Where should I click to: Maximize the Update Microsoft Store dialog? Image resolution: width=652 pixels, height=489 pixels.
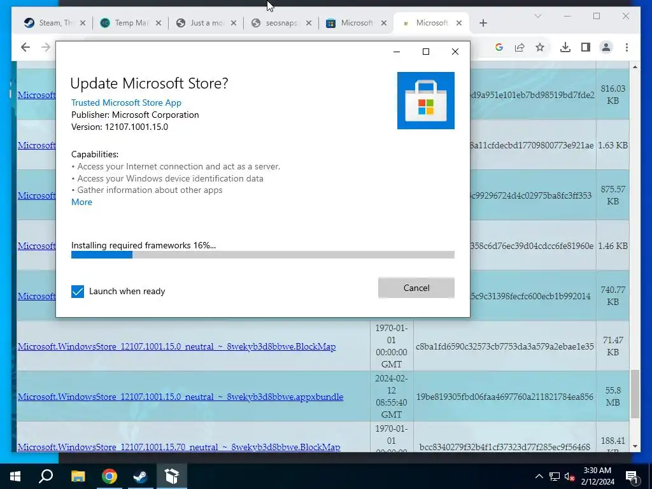pyautogui.click(x=426, y=52)
